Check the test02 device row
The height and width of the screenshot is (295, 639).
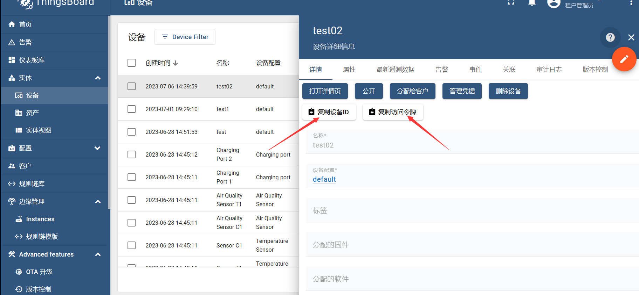click(x=132, y=86)
